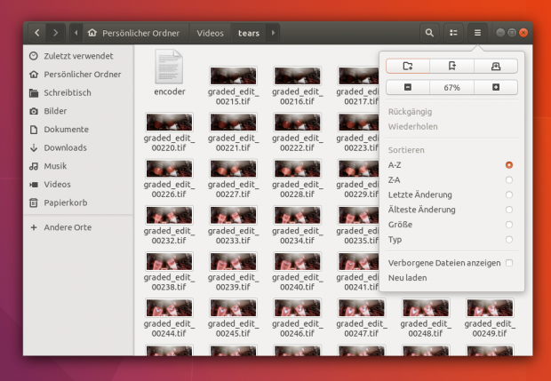Screen dimensions: 551x381
Task: Select graded_edit_00249.tif thumbnail
Action: (490, 308)
